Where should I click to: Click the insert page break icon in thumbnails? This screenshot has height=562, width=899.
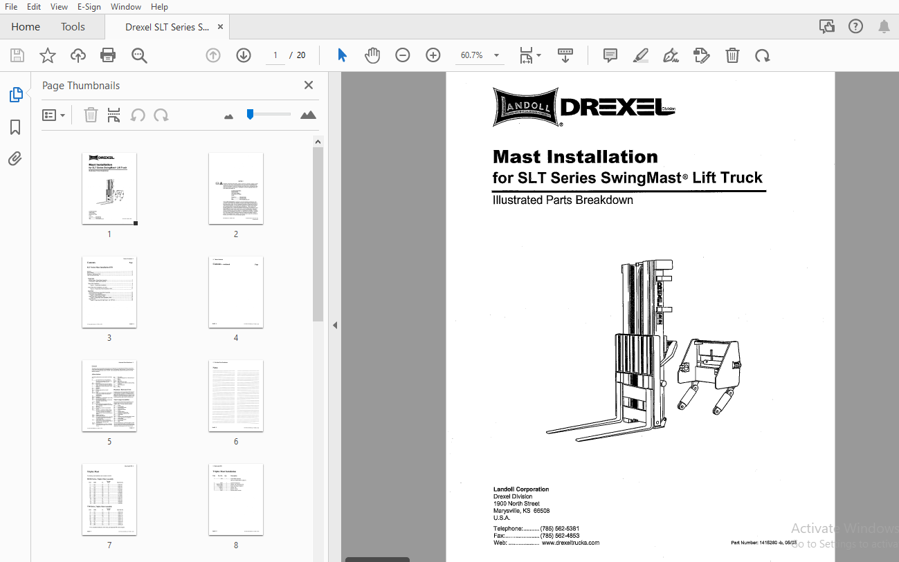pos(114,115)
